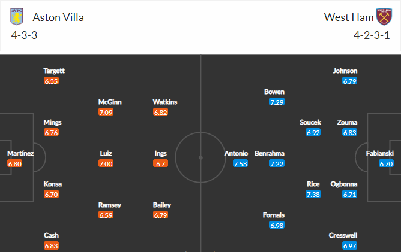Open West Ham team name link

(349, 17)
